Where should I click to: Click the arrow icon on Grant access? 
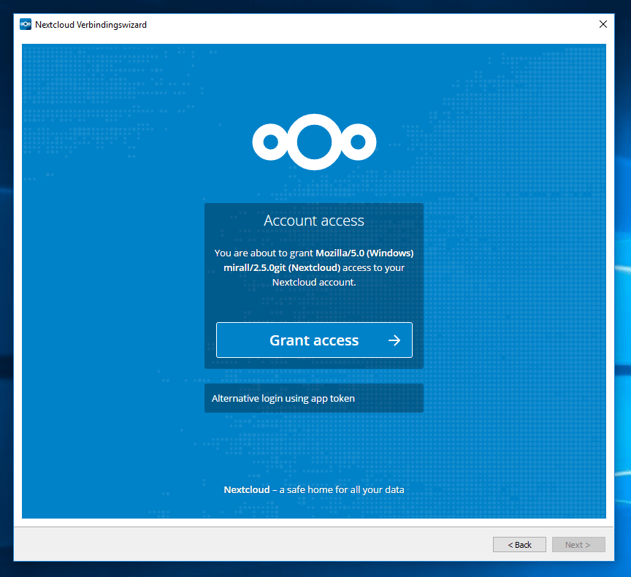tap(394, 340)
